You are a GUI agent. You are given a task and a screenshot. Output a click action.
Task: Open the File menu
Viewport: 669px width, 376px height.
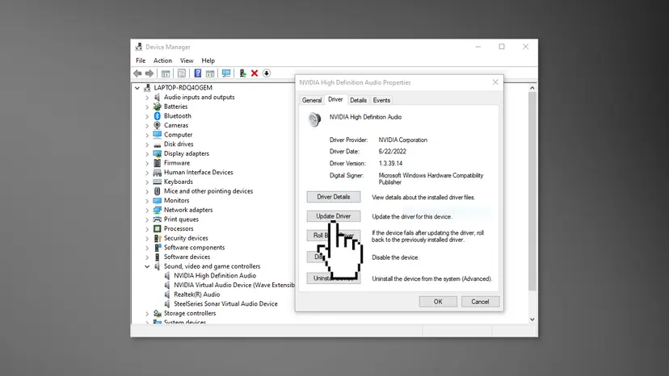pyautogui.click(x=141, y=61)
